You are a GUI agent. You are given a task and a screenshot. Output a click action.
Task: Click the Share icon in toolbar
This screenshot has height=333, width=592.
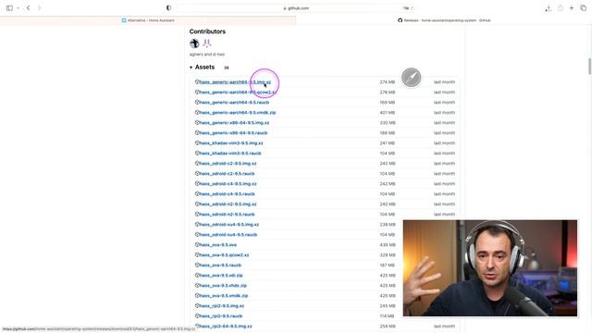point(561,8)
